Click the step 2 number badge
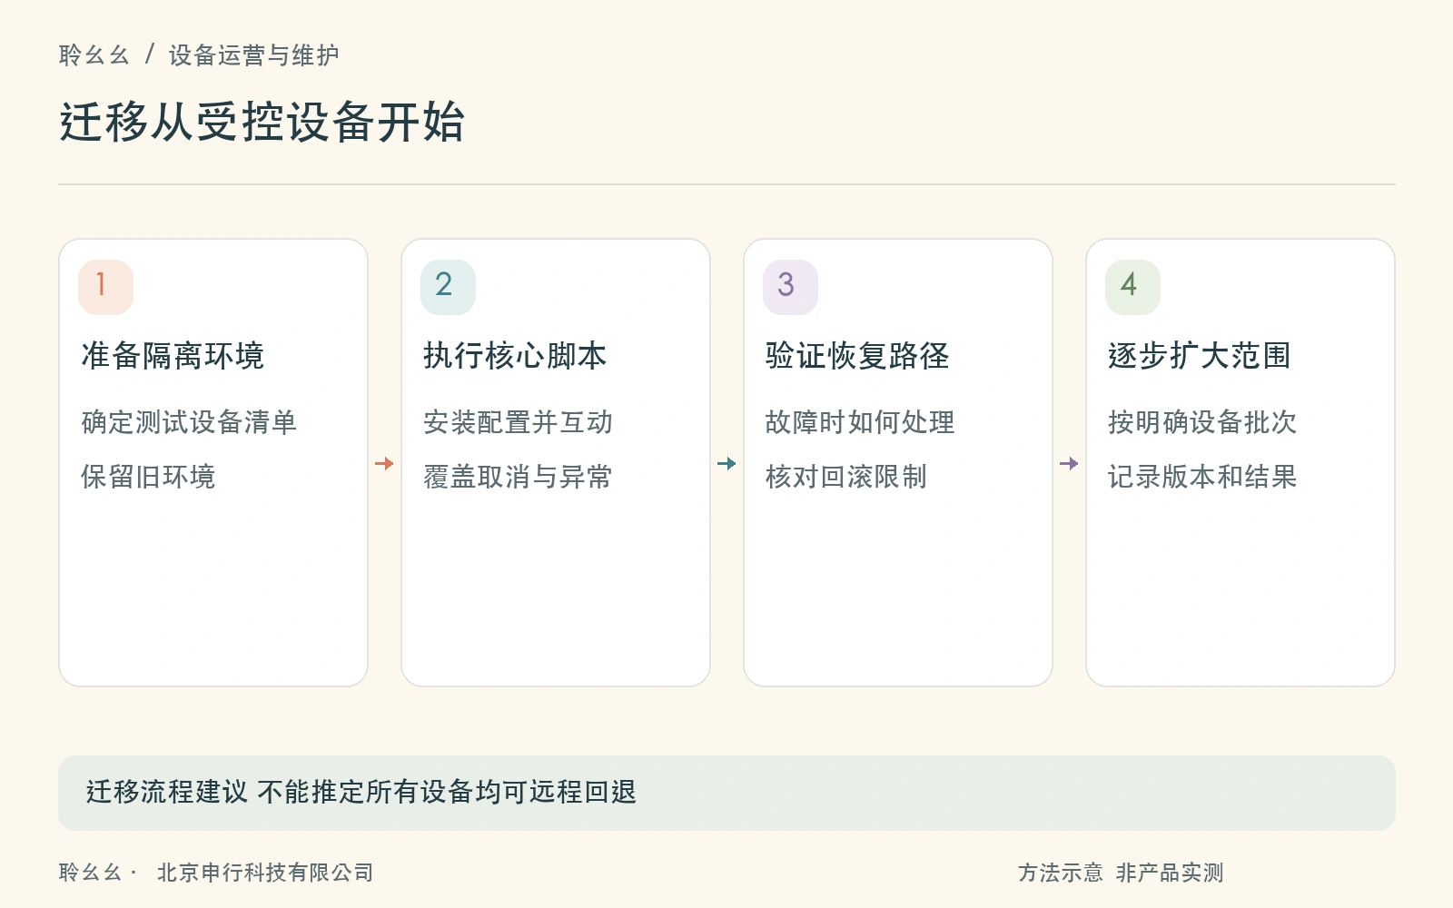The width and height of the screenshot is (1453, 908). pos(448,287)
